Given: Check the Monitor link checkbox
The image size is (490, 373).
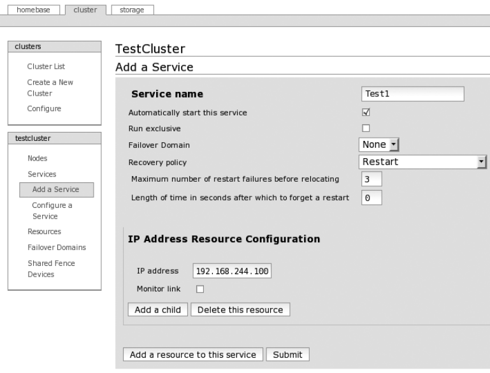Looking at the screenshot, I should pyautogui.click(x=200, y=289).
